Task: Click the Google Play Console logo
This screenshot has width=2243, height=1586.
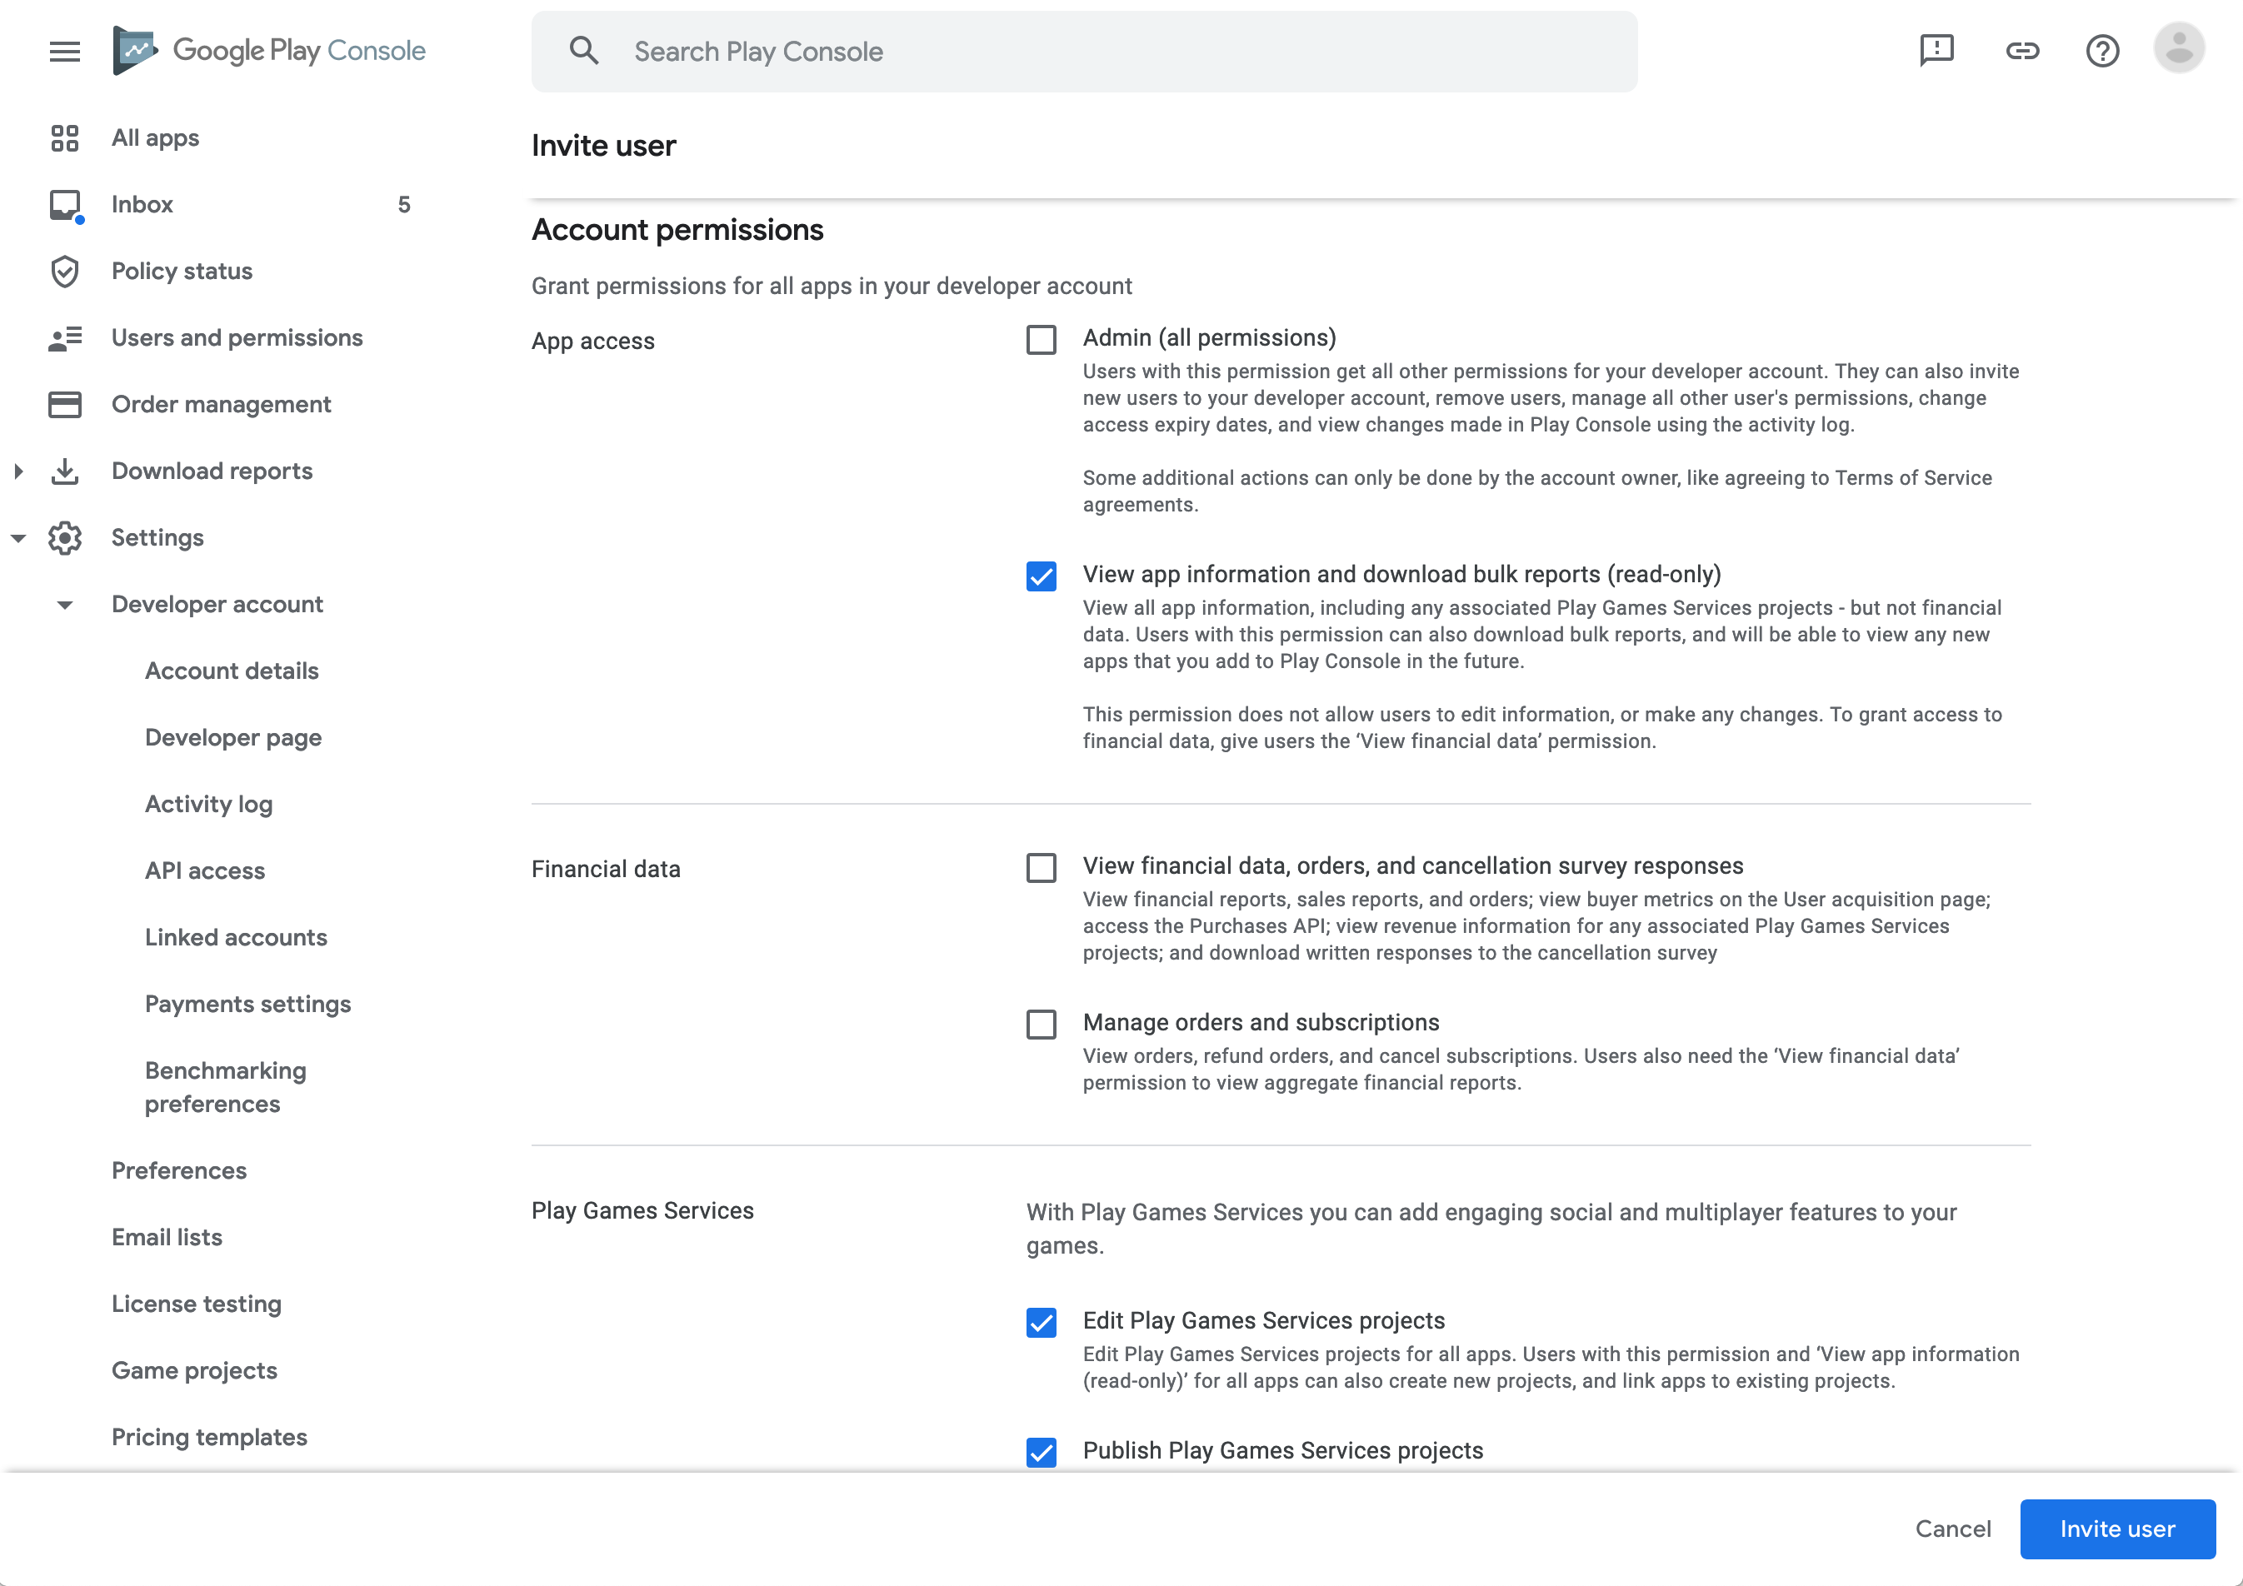Action: (x=270, y=51)
